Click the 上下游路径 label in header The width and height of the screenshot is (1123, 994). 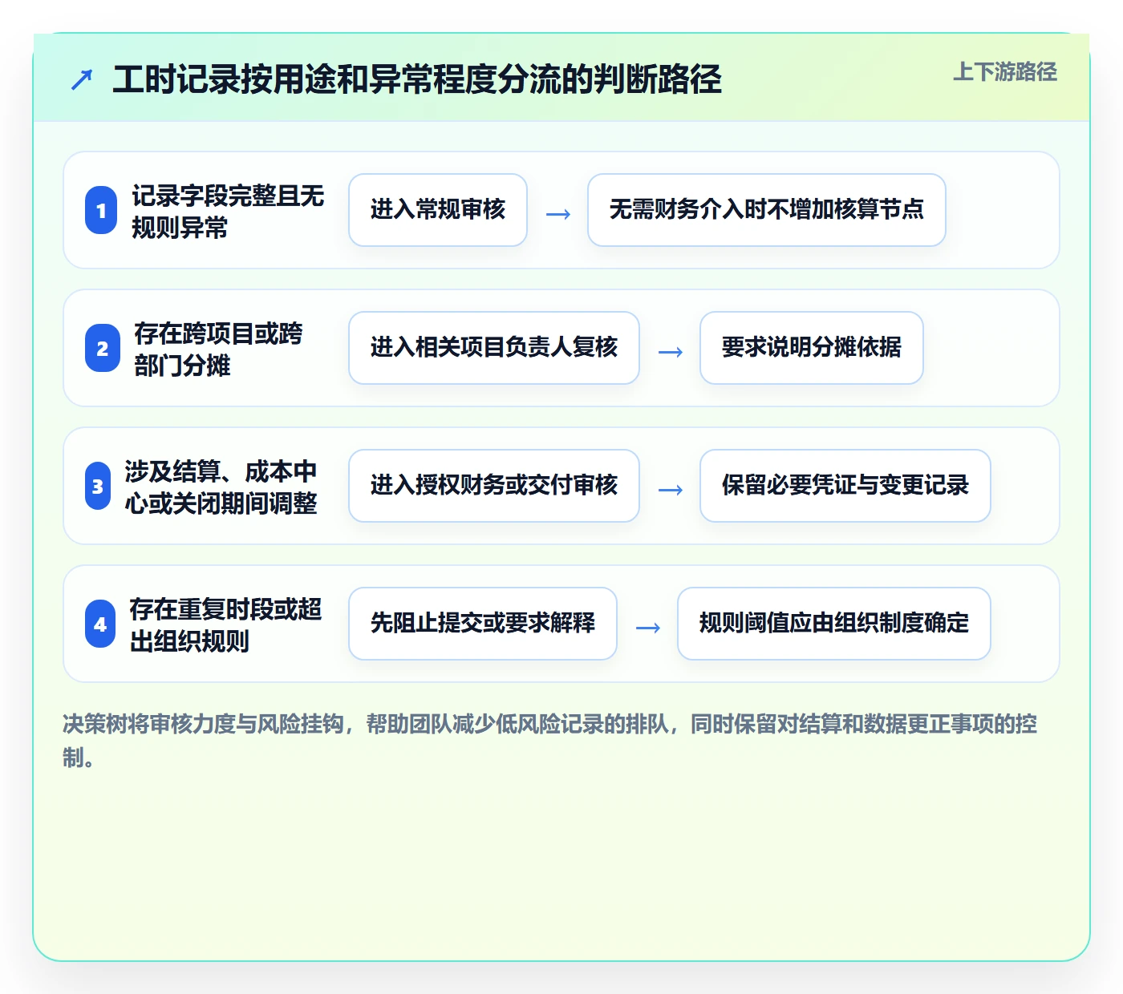1005,72
